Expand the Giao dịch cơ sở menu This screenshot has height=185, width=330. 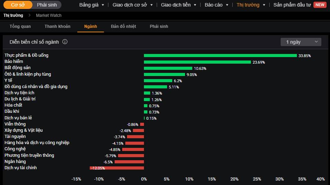coord(132,5)
